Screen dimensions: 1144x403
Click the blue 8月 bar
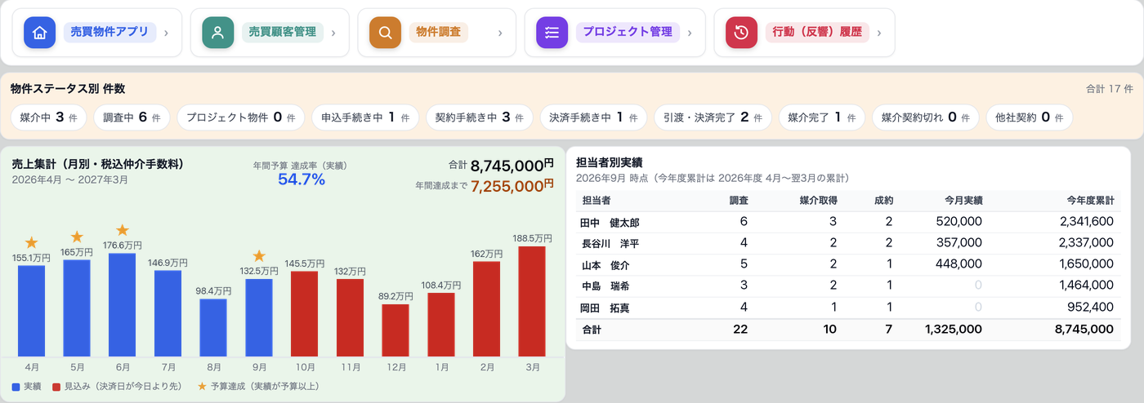pos(213,328)
